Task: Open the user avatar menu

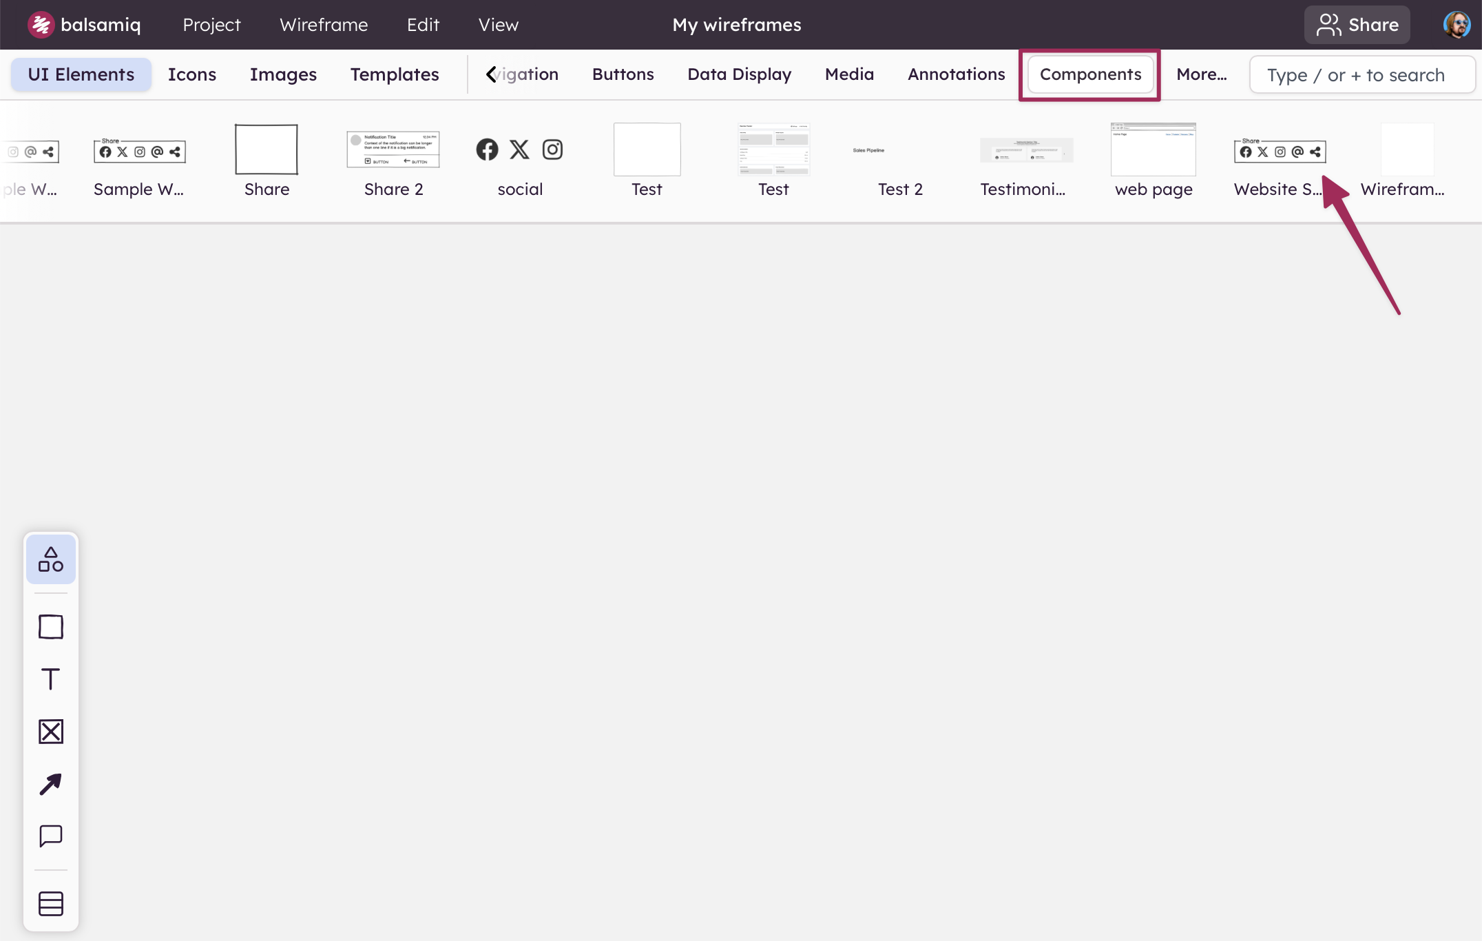Action: coord(1456,25)
